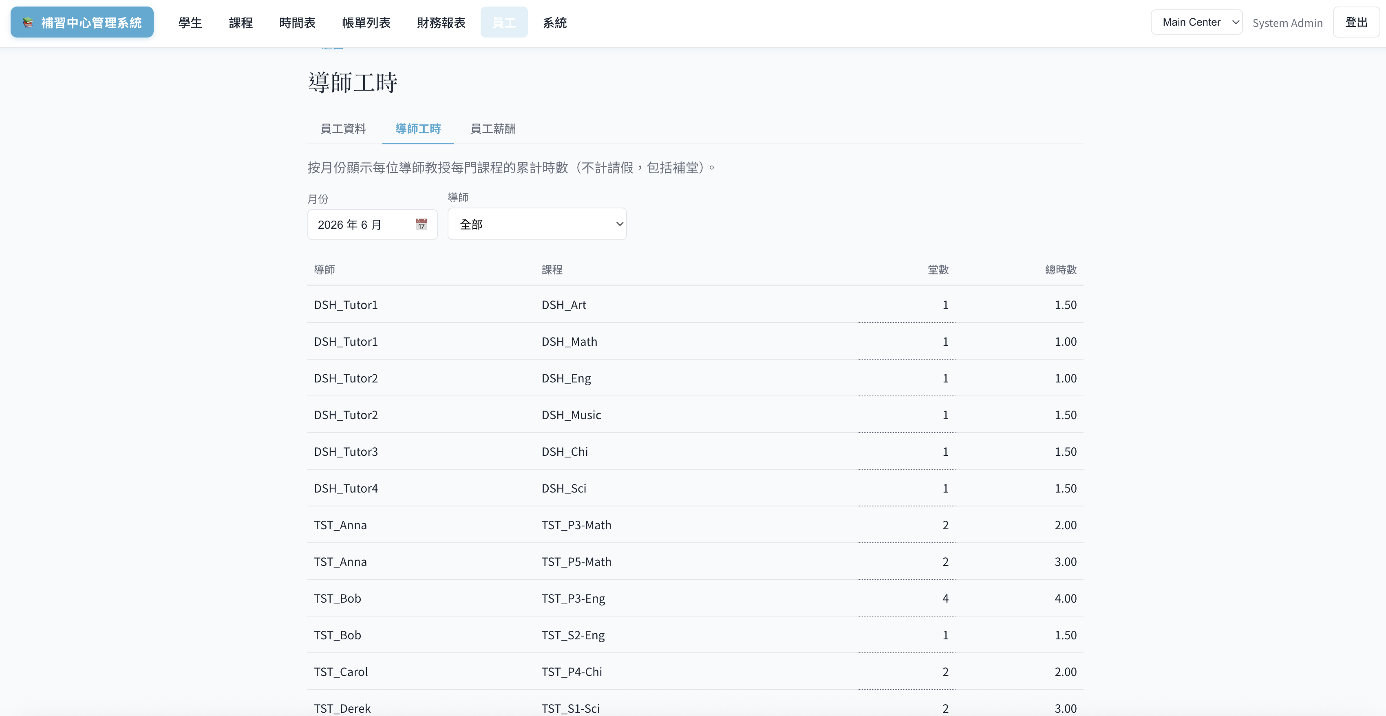Click the 登出 button
1386x716 pixels.
[x=1356, y=22]
